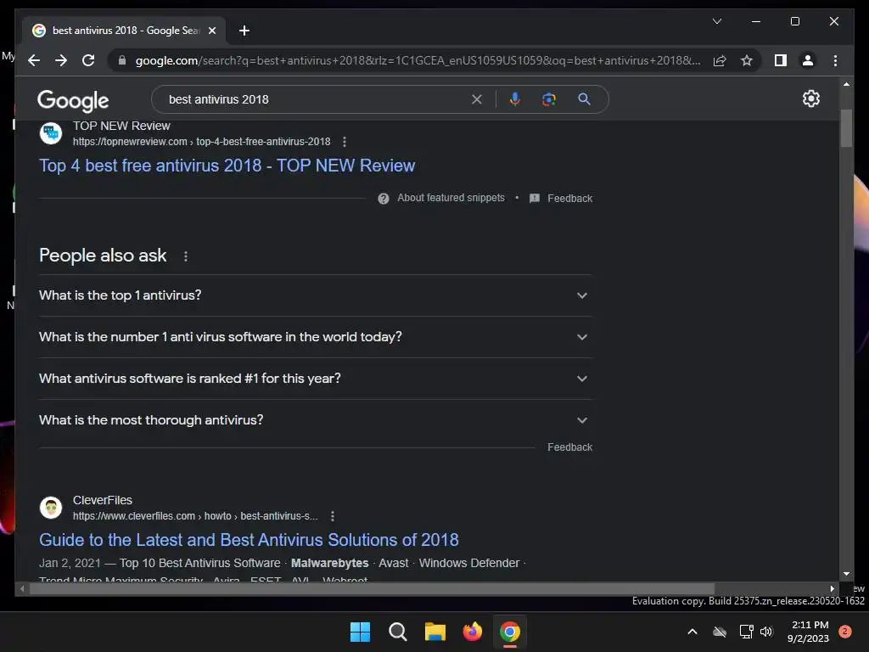869x652 pixels.
Task: Click the topnewreview.com URL breadcrumb
Action: tap(201, 142)
